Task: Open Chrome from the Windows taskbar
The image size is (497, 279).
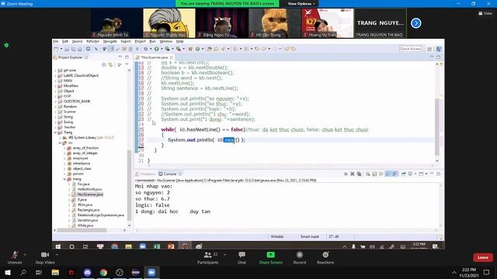Action: (103, 272)
